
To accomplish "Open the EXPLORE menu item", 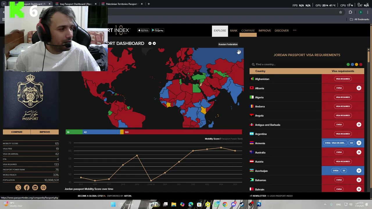I will pyautogui.click(x=220, y=30).
